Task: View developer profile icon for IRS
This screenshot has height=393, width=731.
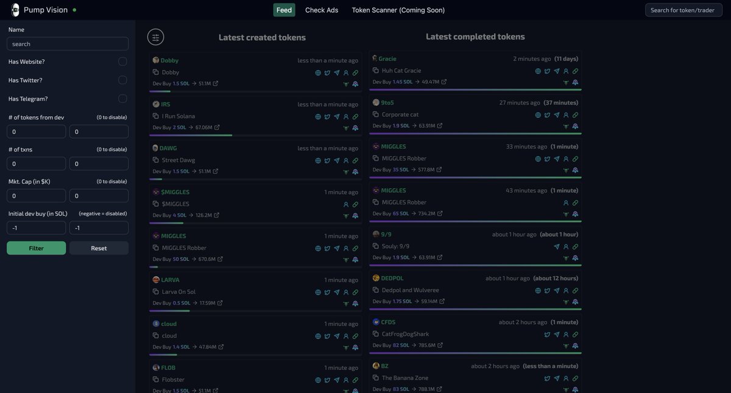Action: click(346, 116)
